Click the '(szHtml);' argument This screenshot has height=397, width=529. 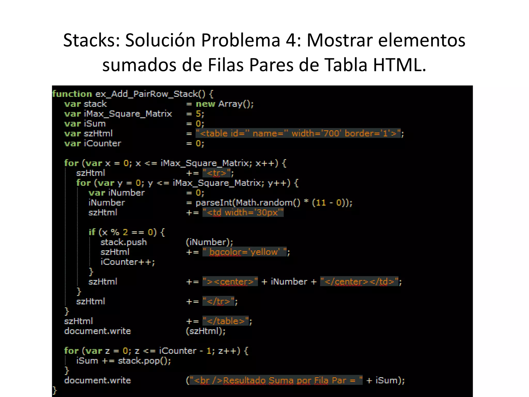pos(206,331)
